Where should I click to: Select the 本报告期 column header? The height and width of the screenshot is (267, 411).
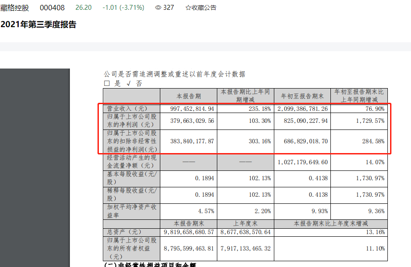[188, 96]
